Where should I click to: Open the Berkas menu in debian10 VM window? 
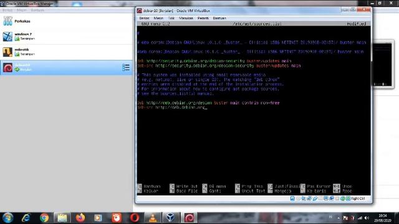pyautogui.click(x=144, y=18)
